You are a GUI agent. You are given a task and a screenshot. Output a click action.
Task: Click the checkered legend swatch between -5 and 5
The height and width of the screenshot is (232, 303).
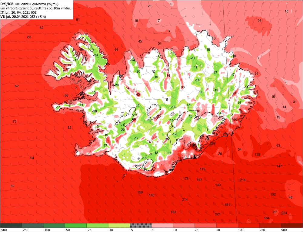click(141, 225)
